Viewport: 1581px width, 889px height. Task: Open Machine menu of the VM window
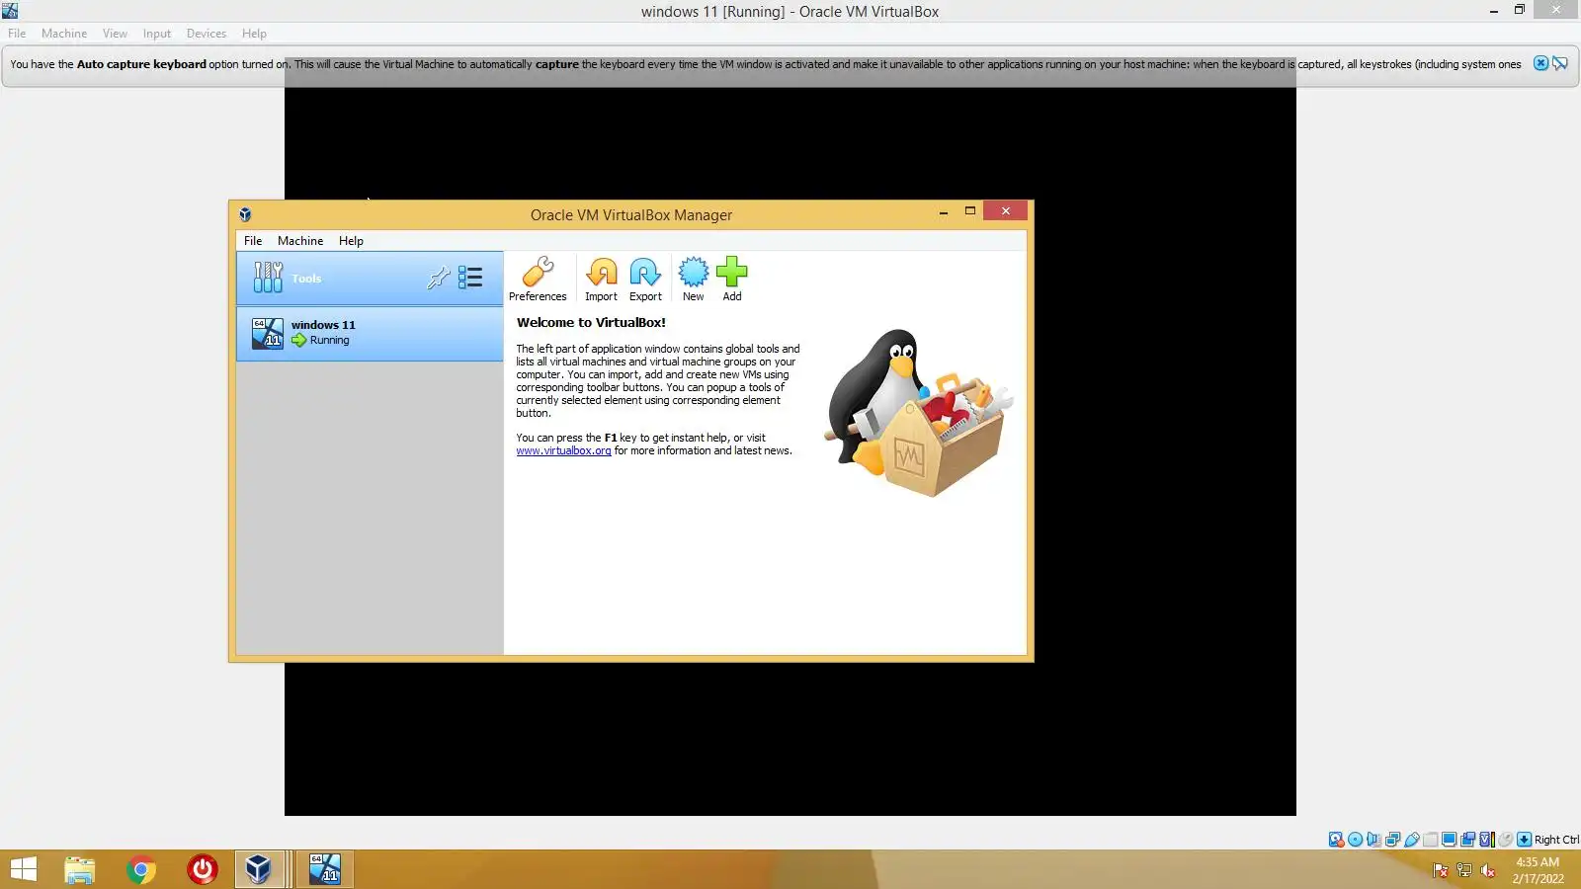(64, 34)
